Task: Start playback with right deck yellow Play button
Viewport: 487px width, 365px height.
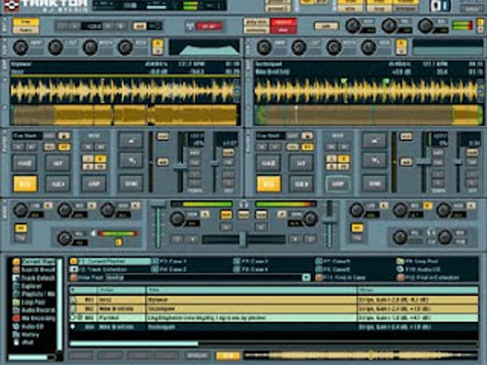Action: click(269, 184)
